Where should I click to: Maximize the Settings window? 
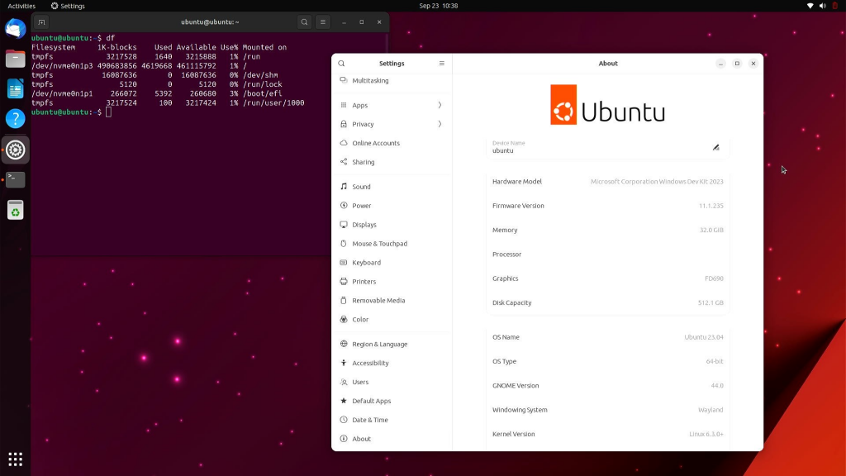[x=737, y=64]
